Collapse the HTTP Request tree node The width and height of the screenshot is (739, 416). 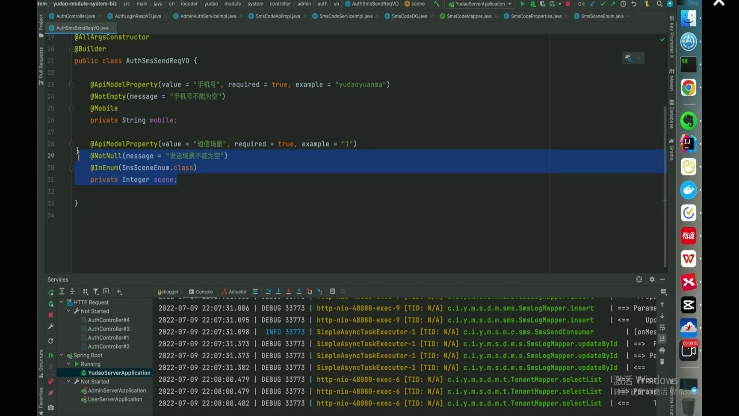tap(62, 302)
